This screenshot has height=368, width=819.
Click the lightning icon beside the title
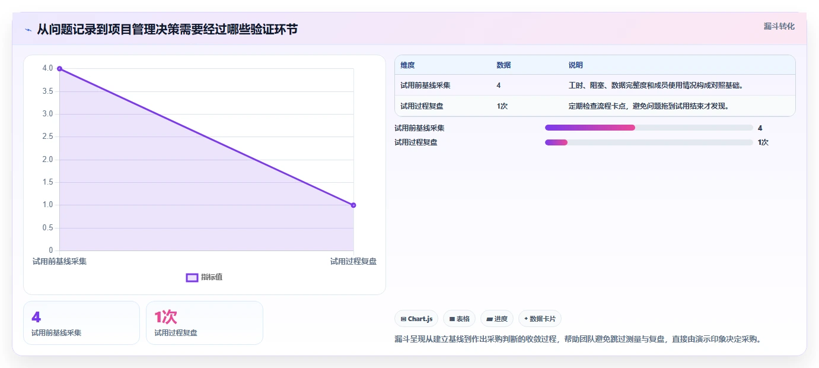[28, 30]
